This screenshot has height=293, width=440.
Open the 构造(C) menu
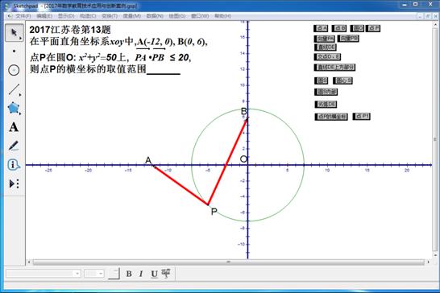click(88, 16)
